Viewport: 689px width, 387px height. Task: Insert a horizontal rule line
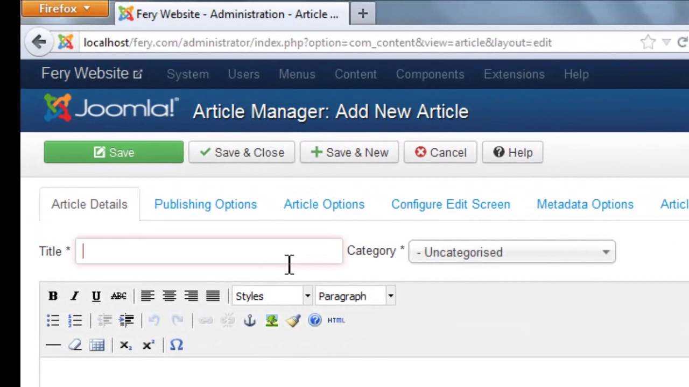click(x=53, y=345)
